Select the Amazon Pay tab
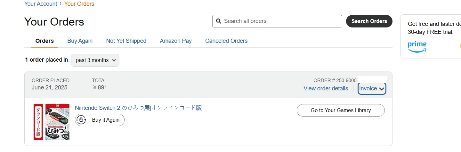Screen dimensions: 461x152 pyautogui.click(x=176, y=41)
